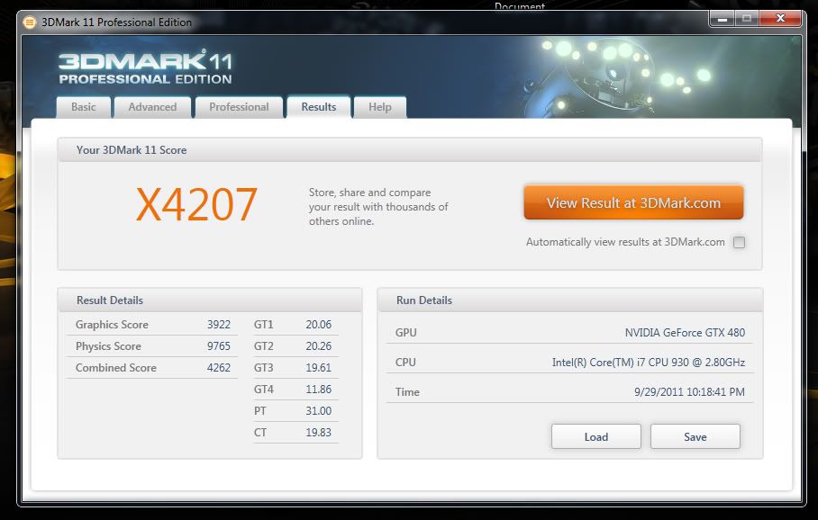
Task: Click the 3DMark app icon in title bar
Action: (30, 22)
